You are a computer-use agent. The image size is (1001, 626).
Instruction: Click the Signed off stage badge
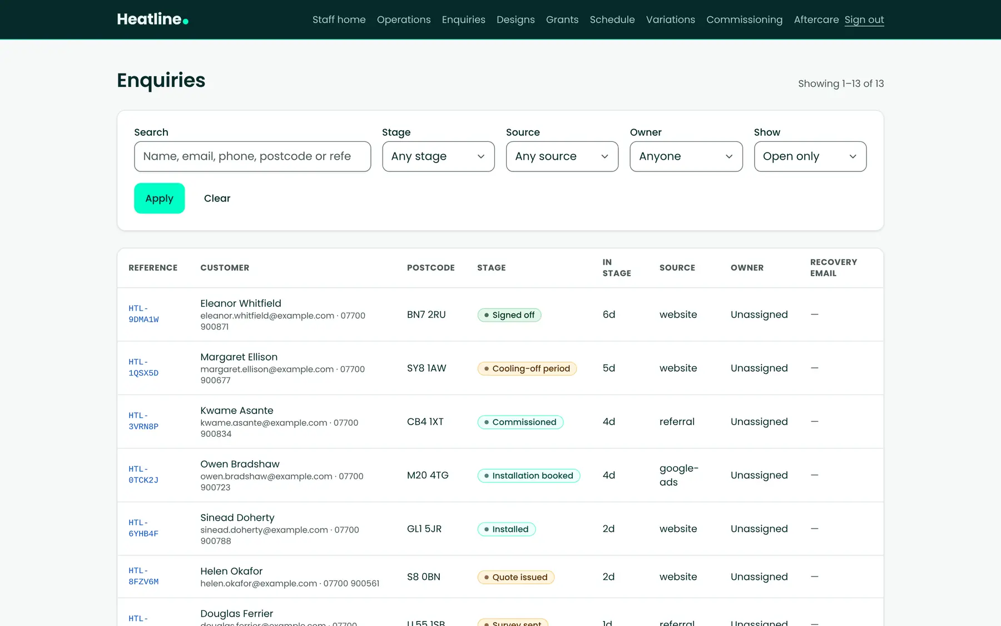[509, 315]
